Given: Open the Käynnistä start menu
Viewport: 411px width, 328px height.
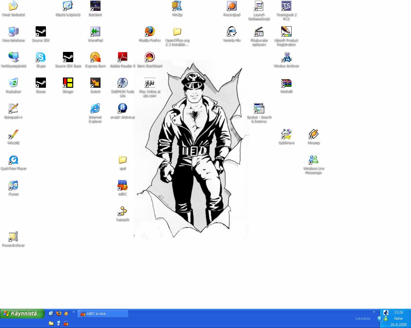Looking at the screenshot, I should coord(22,314).
